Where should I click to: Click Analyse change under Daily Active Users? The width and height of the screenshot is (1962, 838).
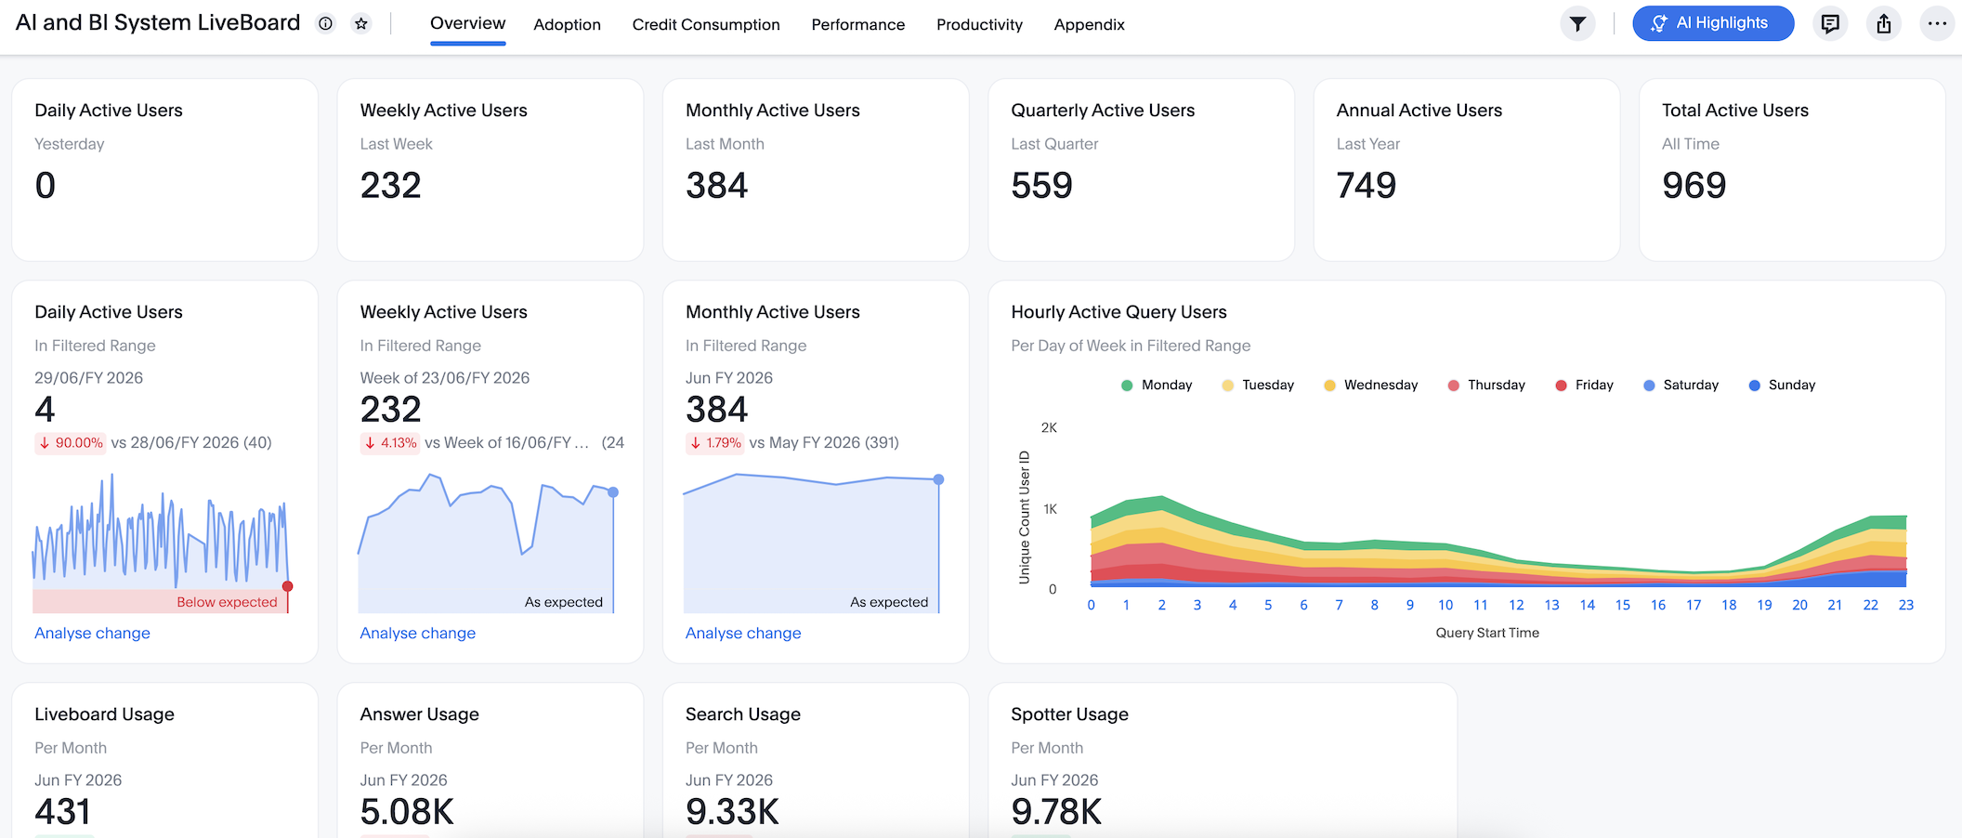pyautogui.click(x=92, y=633)
